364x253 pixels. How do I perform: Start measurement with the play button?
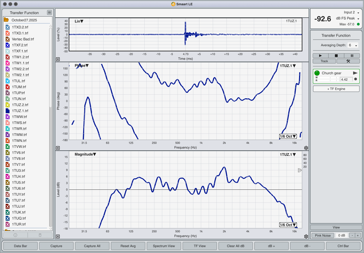[320, 56]
